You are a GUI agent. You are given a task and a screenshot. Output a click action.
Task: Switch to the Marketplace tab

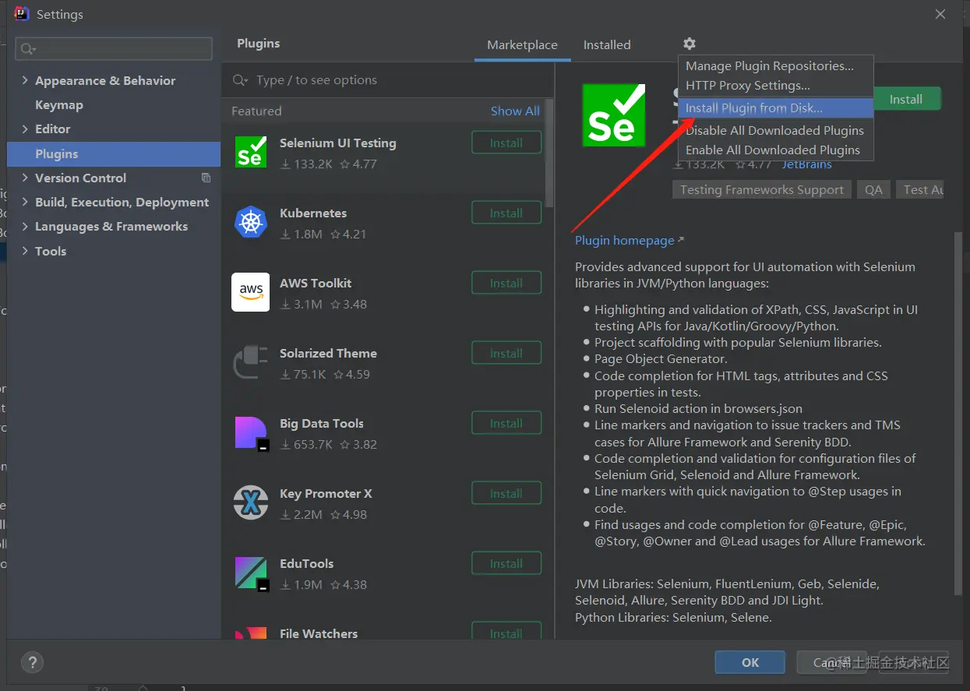point(522,44)
